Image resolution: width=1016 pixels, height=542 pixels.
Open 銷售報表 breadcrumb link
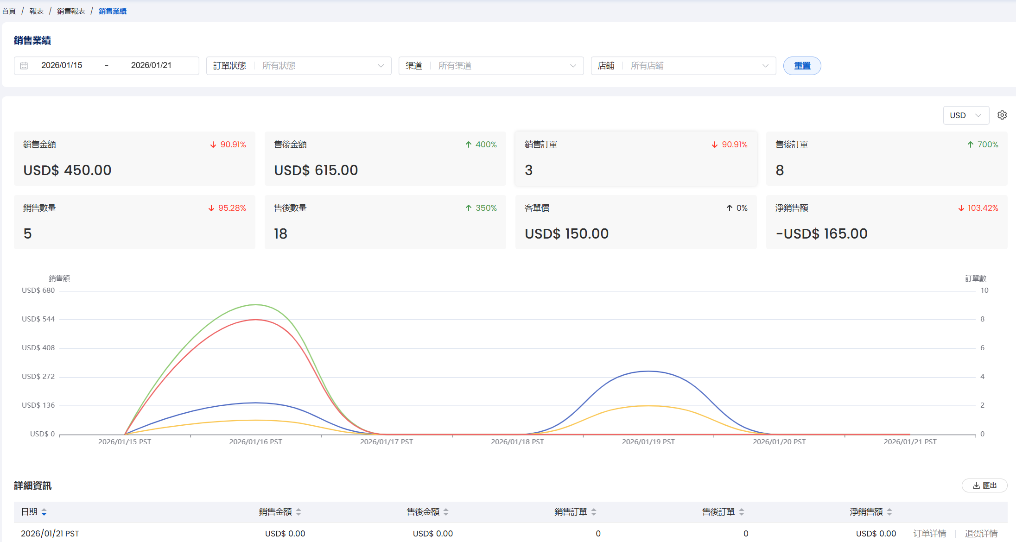tap(71, 11)
